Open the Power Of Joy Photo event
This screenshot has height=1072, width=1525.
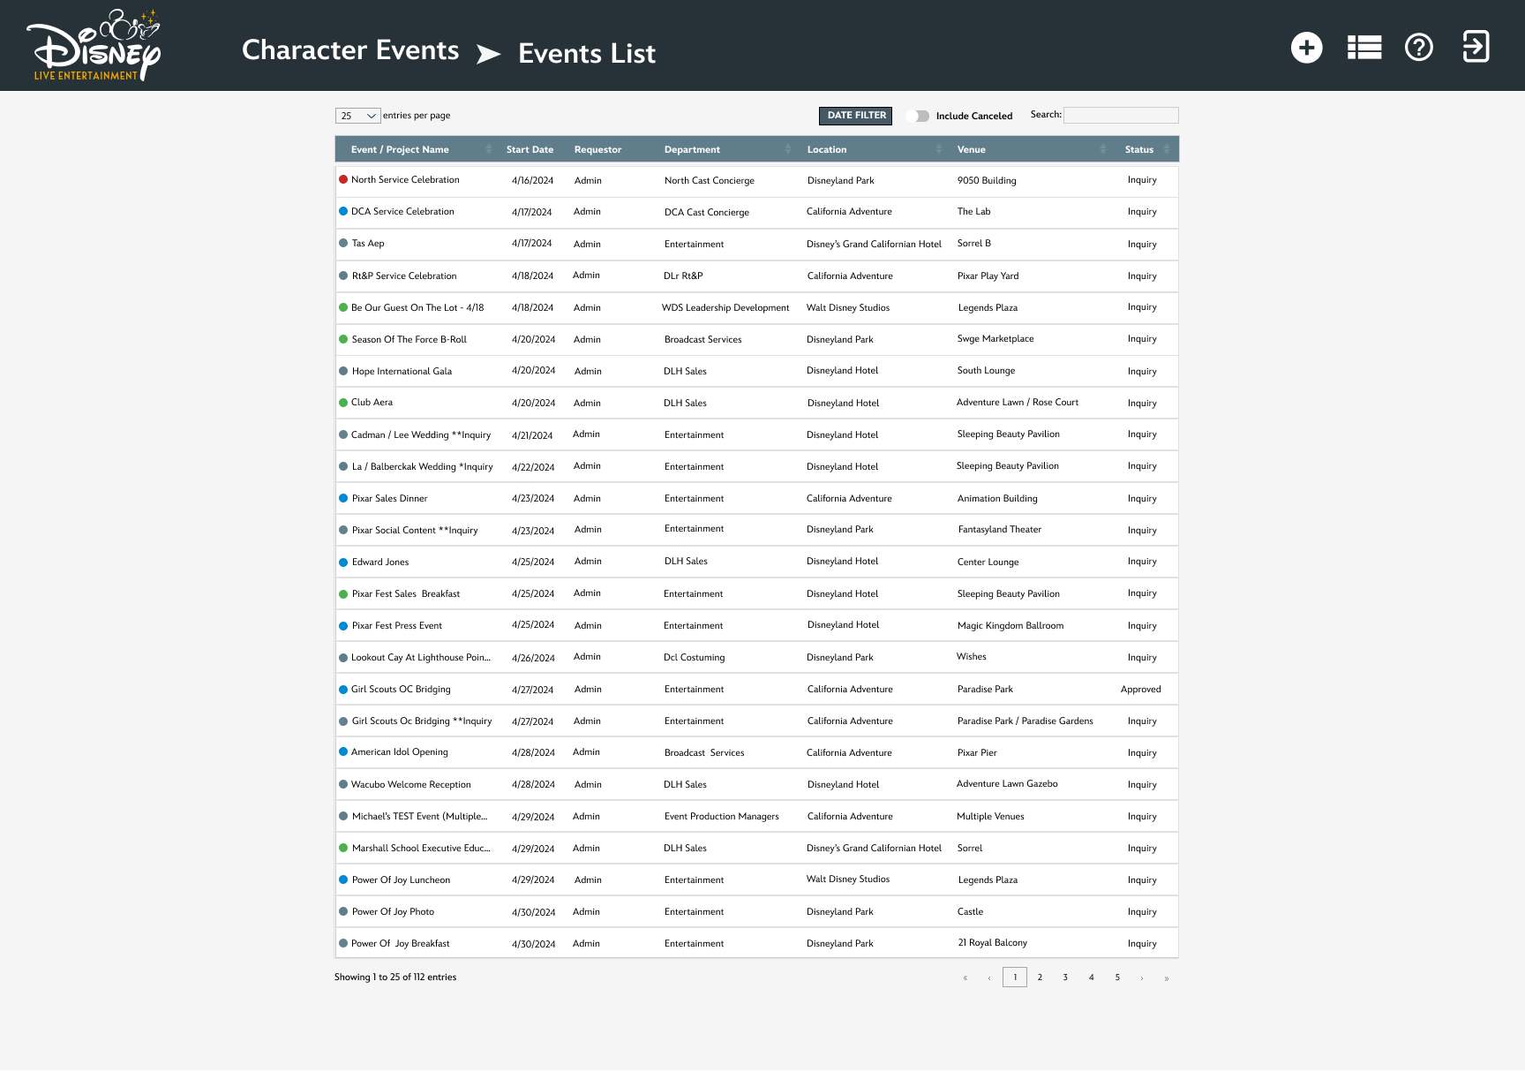tap(393, 911)
